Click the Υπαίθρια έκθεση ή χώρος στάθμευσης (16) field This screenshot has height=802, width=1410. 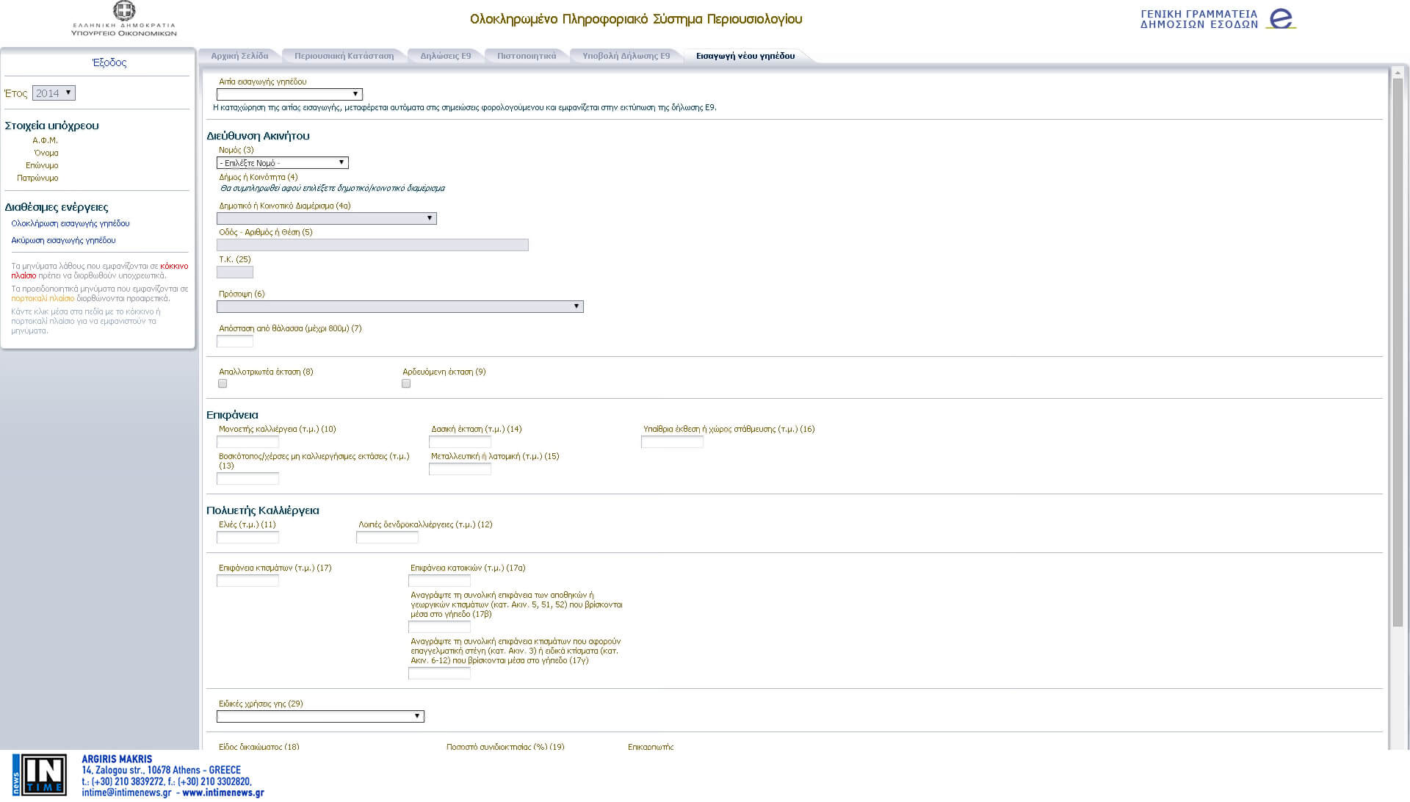tap(672, 442)
